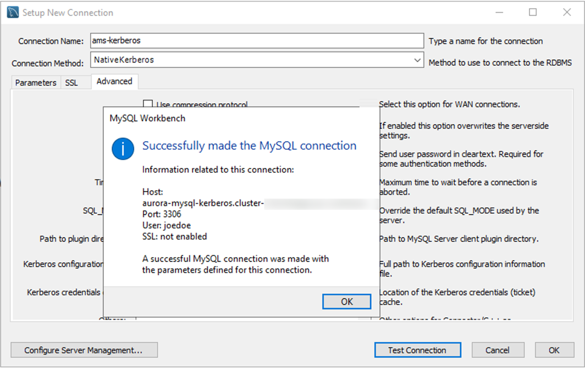Click the "Path to plugin dire" label
Viewport: 585px width, 369px height.
[71, 239]
